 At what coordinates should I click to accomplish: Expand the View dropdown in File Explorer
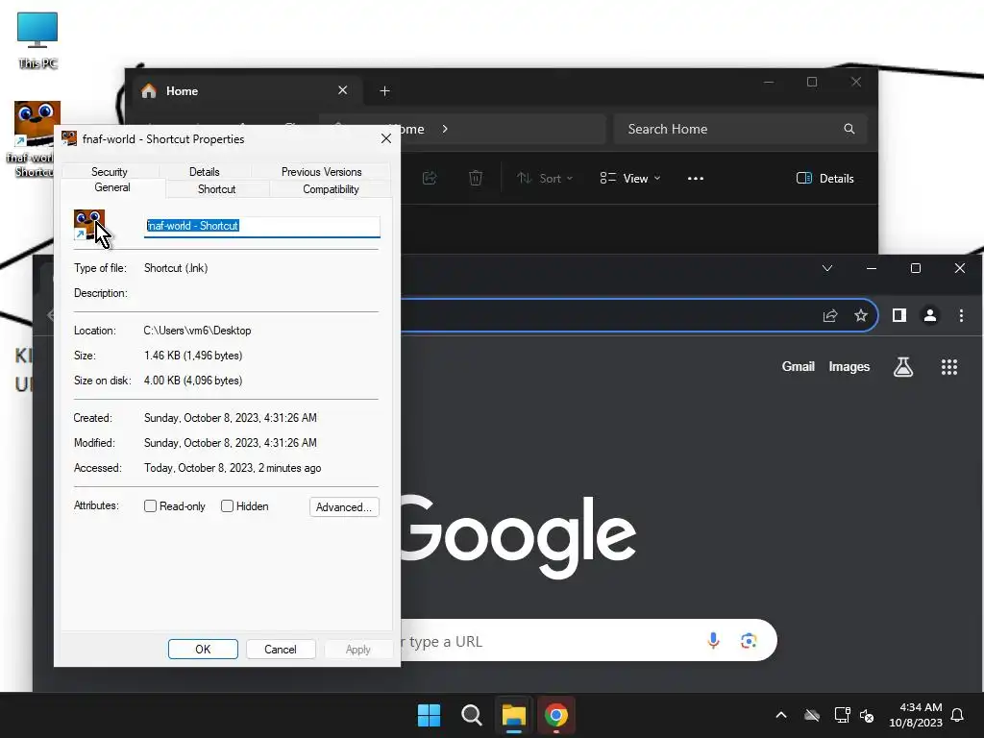click(630, 178)
